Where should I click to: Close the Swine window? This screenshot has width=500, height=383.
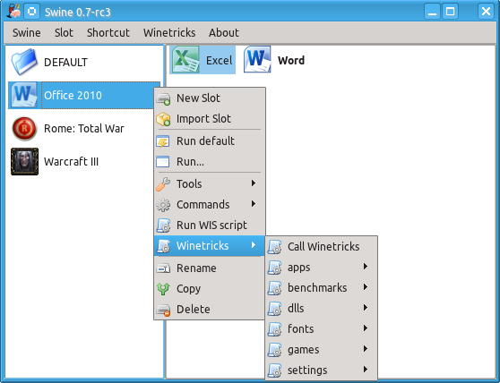486,12
